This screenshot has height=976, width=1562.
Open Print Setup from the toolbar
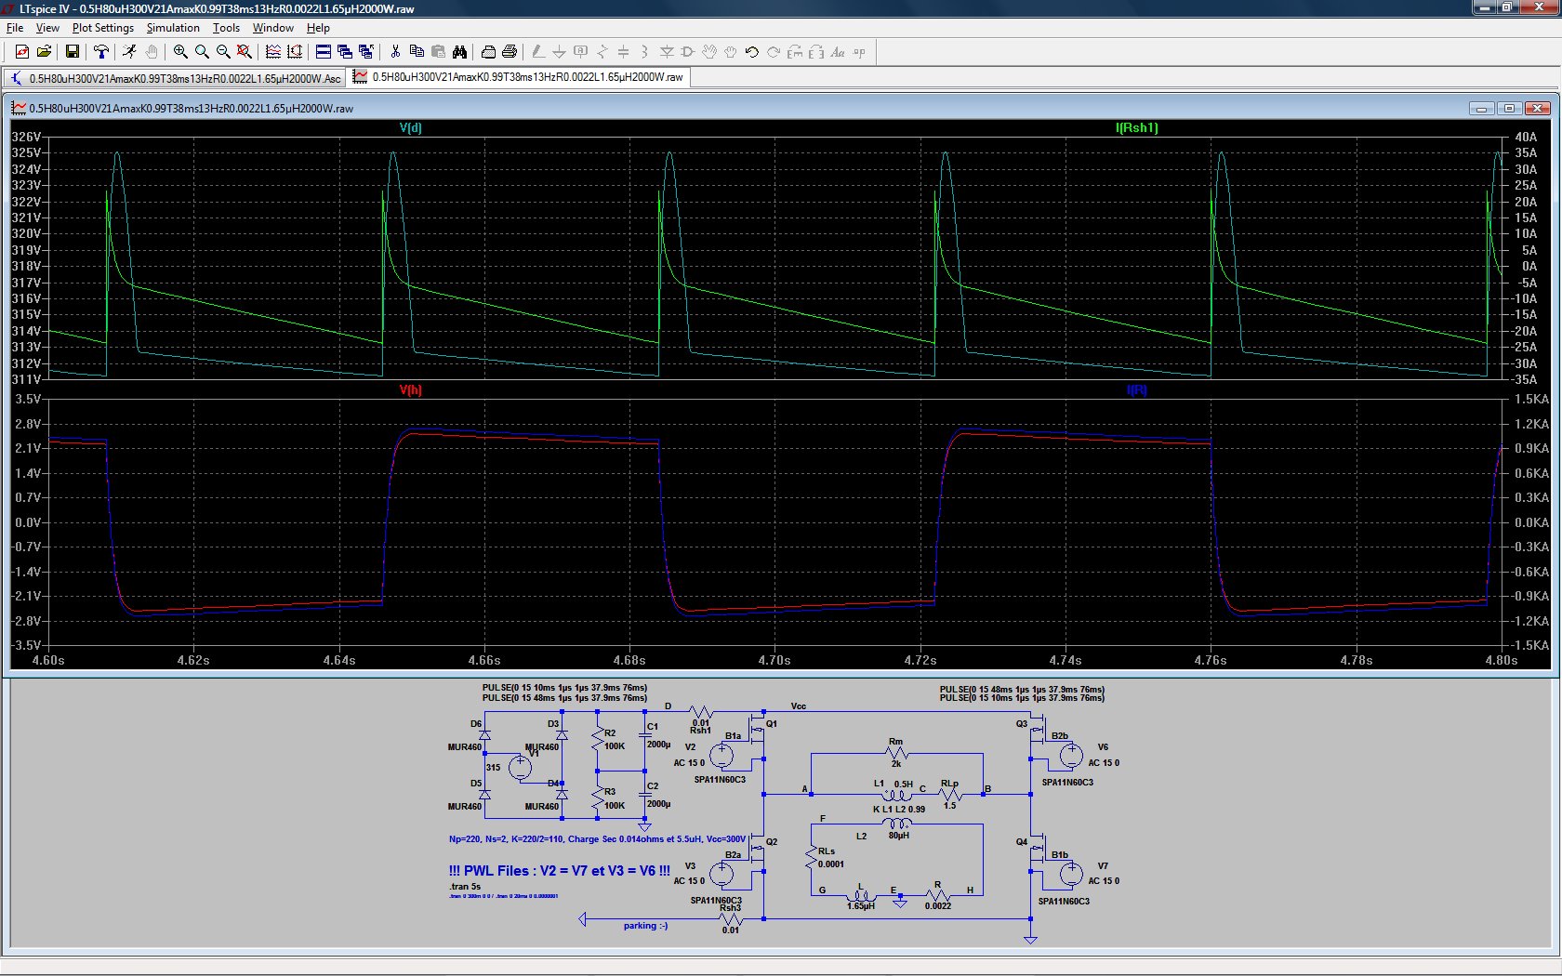(488, 52)
